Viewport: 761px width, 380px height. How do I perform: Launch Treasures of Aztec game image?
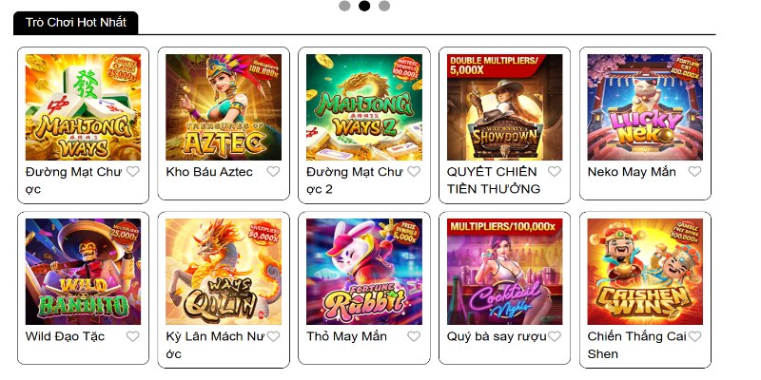pyautogui.click(x=224, y=106)
